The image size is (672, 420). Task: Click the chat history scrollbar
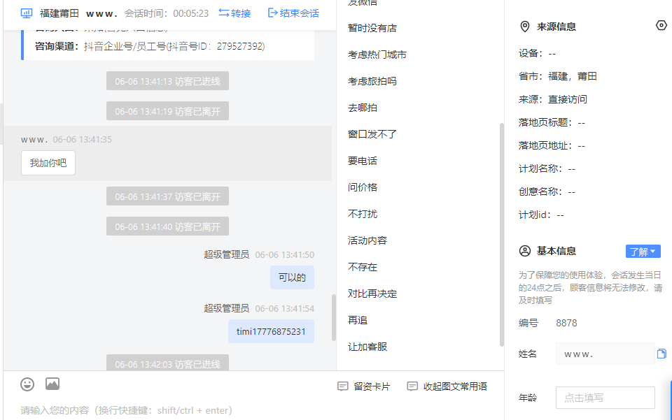333,318
